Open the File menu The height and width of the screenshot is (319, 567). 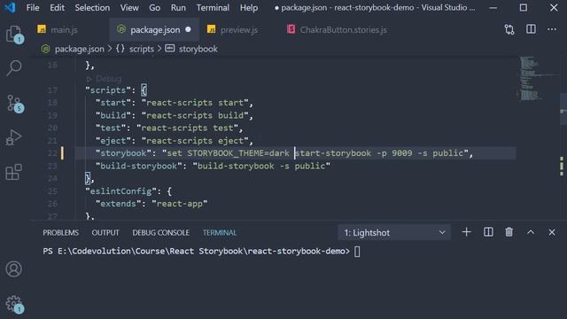coord(33,8)
